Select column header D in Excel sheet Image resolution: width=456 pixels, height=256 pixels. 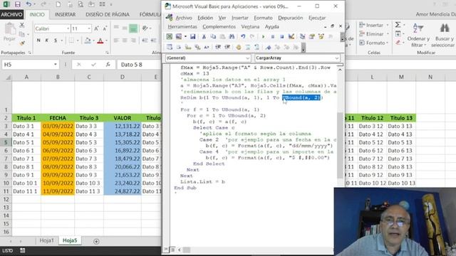click(x=123, y=77)
